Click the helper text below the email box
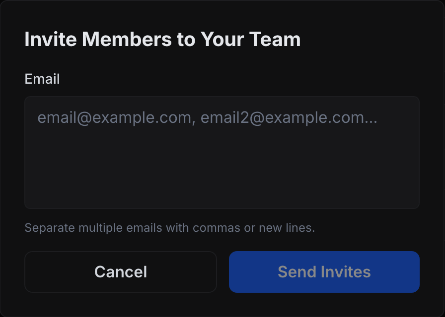 click(170, 228)
